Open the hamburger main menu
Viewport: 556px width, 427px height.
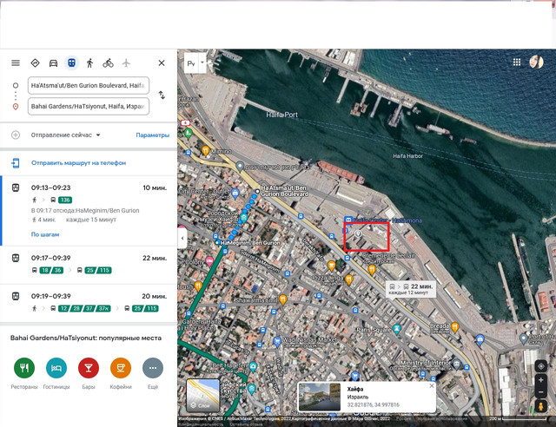(16, 63)
